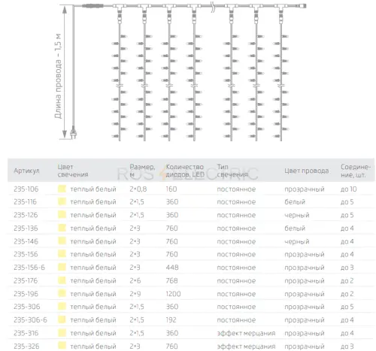The image size is (376, 351).
Task: Click article number 235-306-6
Action: [x=30, y=320]
